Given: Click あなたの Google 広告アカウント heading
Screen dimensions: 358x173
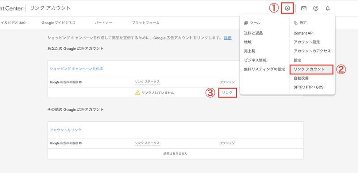Looking at the screenshot, I should [x=75, y=48].
